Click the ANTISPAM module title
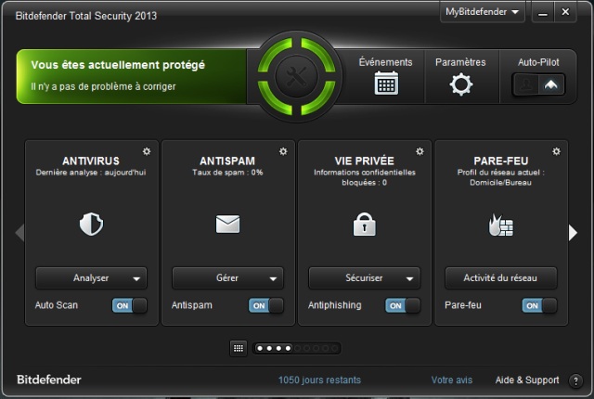Screen dimensions: 594x399 pos(227,161)
